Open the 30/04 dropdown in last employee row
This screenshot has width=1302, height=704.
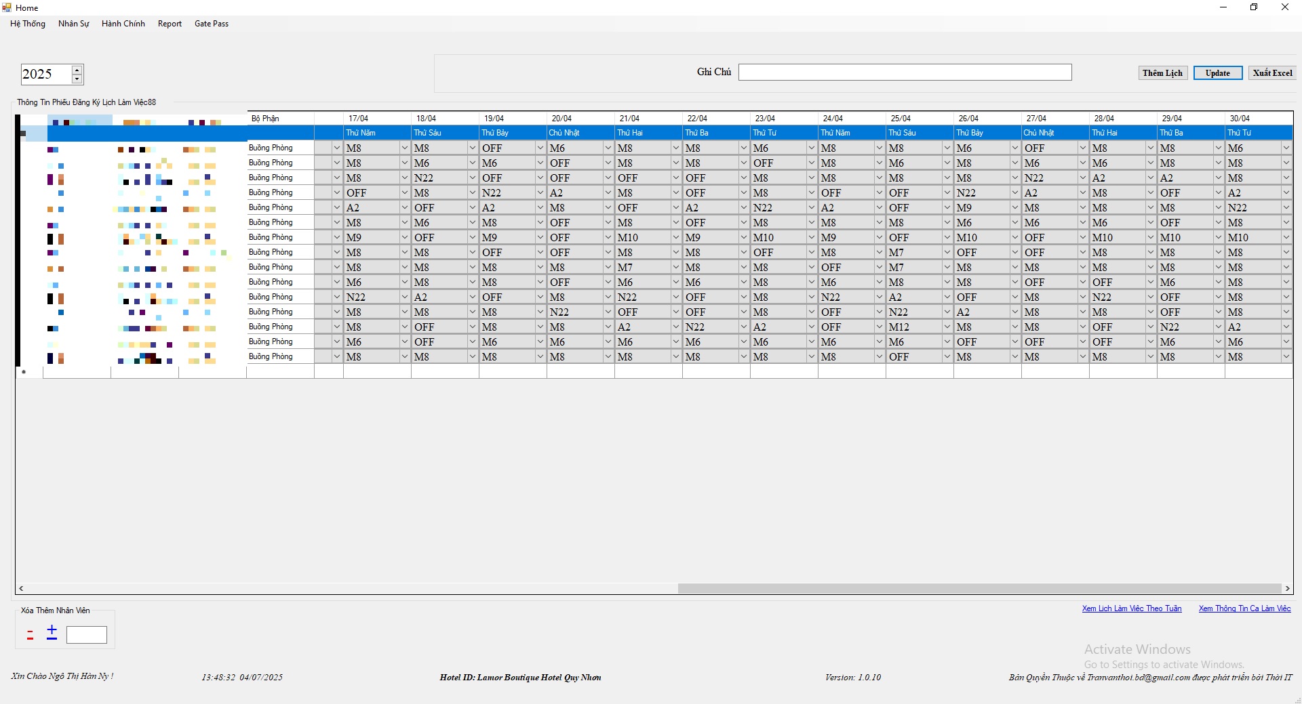(x=1286, y=356)
